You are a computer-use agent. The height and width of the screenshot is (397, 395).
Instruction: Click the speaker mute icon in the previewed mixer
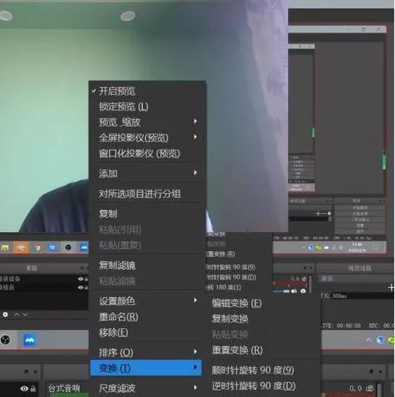(x=294, y=290)
